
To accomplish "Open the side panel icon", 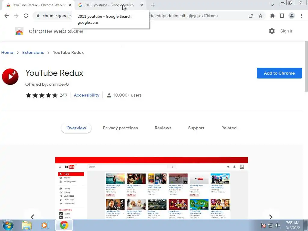I will coord(282,16).
